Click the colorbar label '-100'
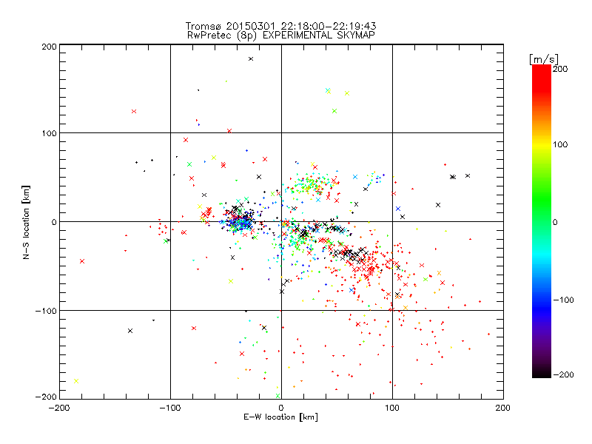 point(563,300)
